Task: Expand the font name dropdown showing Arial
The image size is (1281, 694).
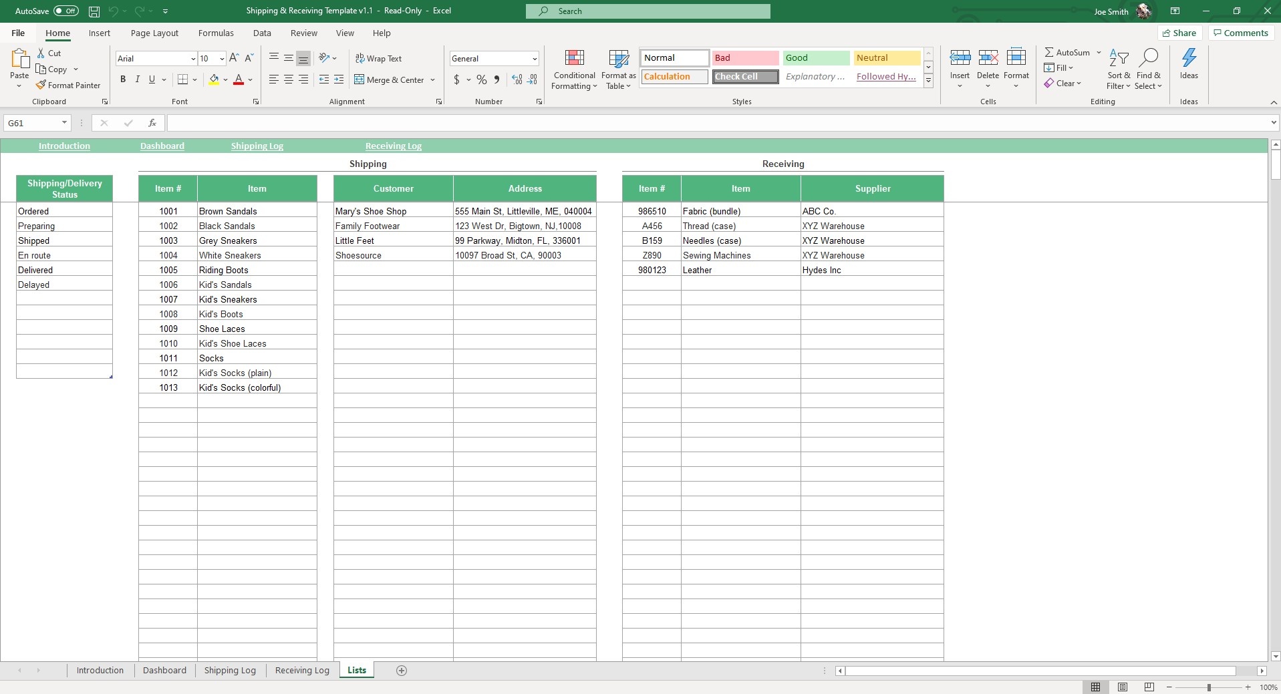Action: click(x=193, y=59)
